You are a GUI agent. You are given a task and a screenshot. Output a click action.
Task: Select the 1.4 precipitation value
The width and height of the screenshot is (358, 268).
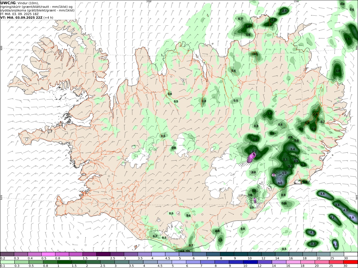(x=315, y=114)
